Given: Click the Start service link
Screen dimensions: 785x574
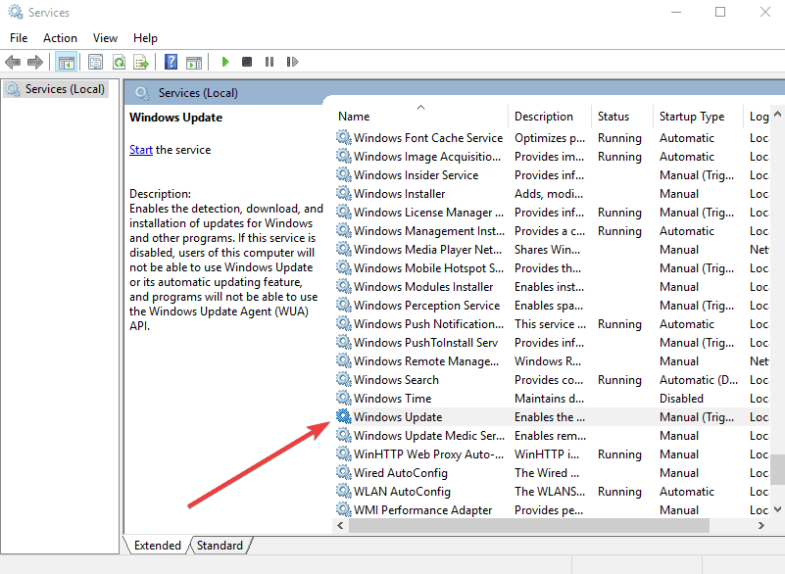Looking at the screenshot, I should click(x=141, y=150).
